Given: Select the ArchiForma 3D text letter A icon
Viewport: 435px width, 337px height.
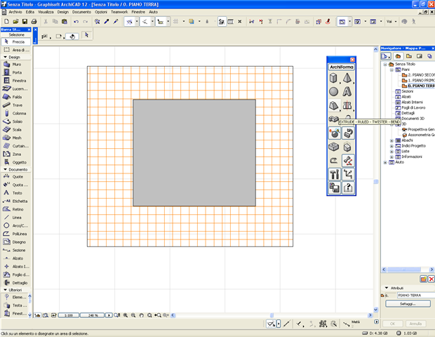Looking at the screenshot, I should click(347, 91).
